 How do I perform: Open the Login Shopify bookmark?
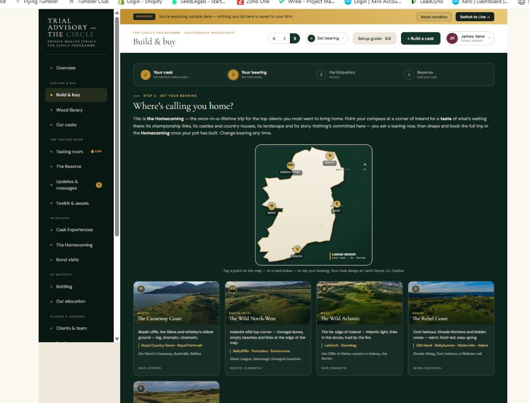tap(140, 2)
